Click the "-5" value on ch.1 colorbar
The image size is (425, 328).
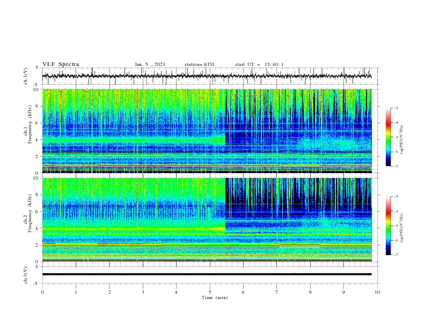click(x=395, y=137)
